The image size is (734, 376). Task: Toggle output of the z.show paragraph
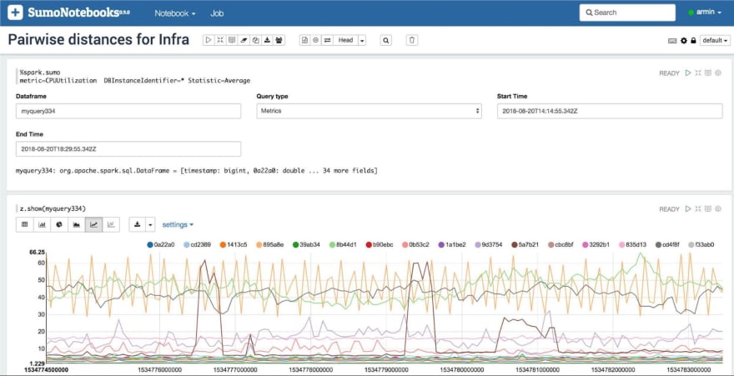click(x=708, y=209)
